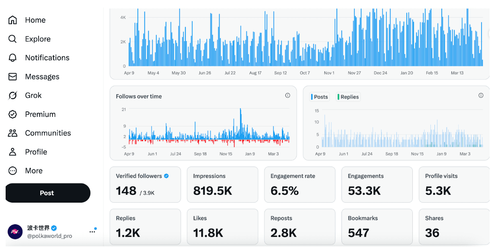Click the Home house icon
Screen dimensions: 492x250
(13, 20)
